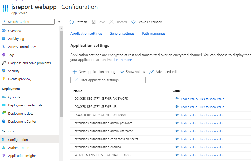
Task: Open the Path mappings tab
Action: pos(154,33)
